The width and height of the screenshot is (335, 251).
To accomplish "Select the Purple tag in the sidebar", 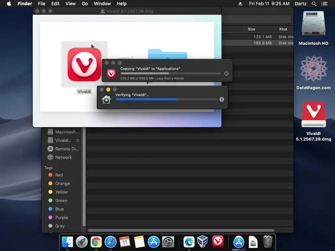I will [x=58, y=217].
